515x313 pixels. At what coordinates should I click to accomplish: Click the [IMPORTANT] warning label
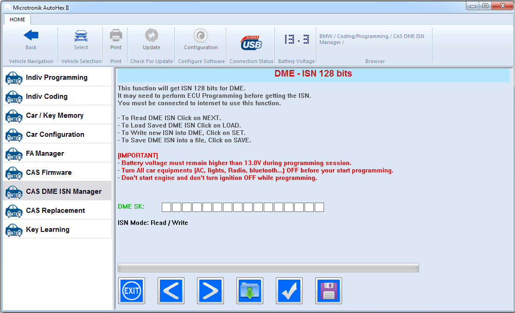point(138,155)
